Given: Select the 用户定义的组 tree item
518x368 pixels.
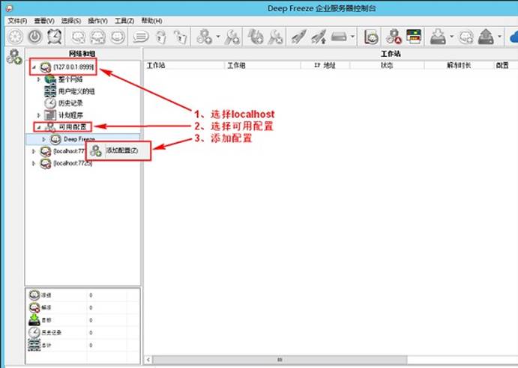Looking at the screenshot, I should 76,91.
